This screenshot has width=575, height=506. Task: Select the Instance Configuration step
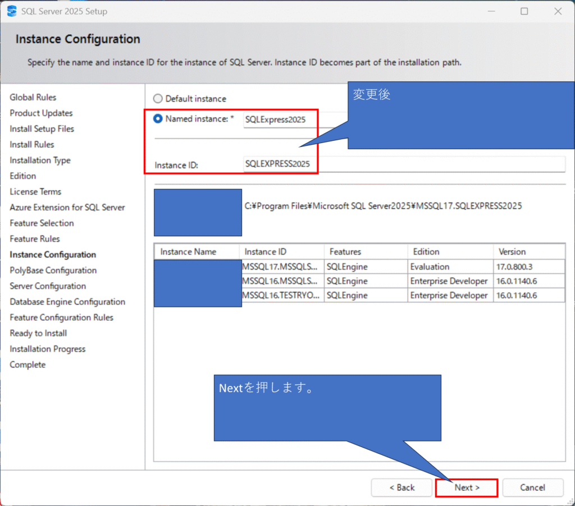[x=53, y=255]
